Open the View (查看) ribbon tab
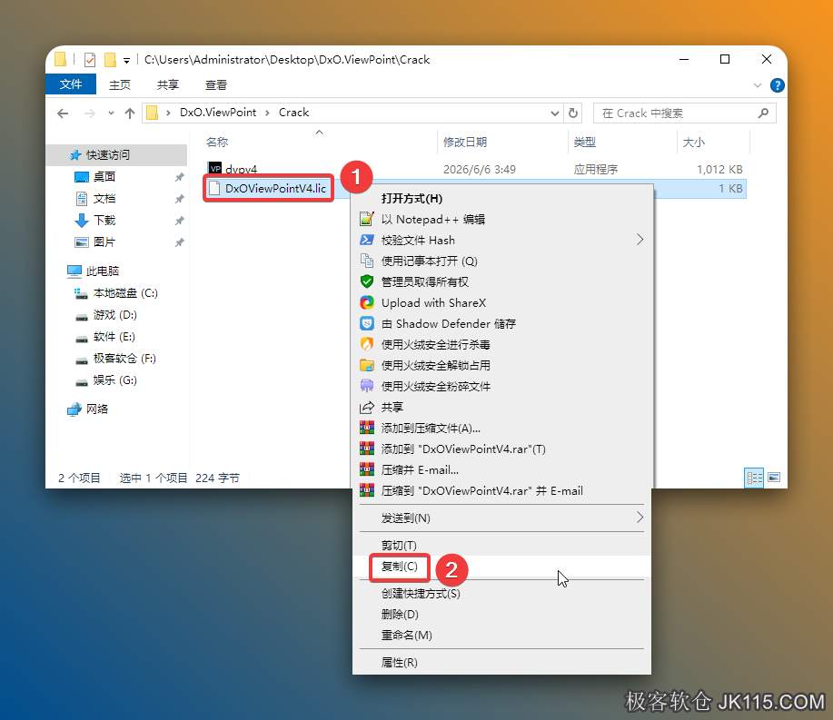 click(x=215, y=85)
